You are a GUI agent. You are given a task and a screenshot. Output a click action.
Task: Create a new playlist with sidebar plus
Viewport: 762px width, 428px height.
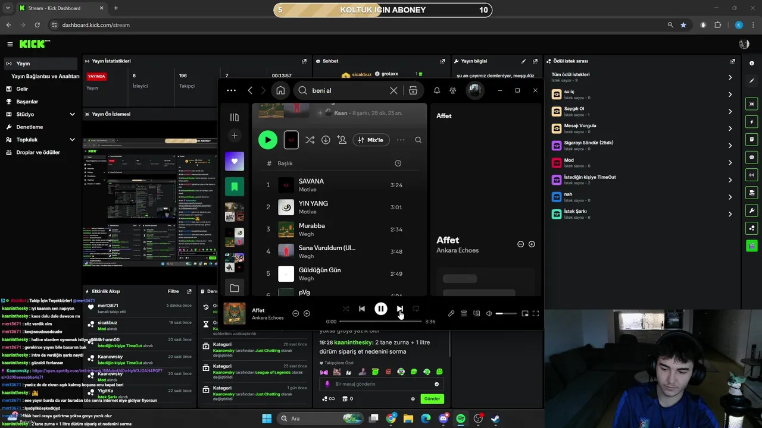click(235, 136)
